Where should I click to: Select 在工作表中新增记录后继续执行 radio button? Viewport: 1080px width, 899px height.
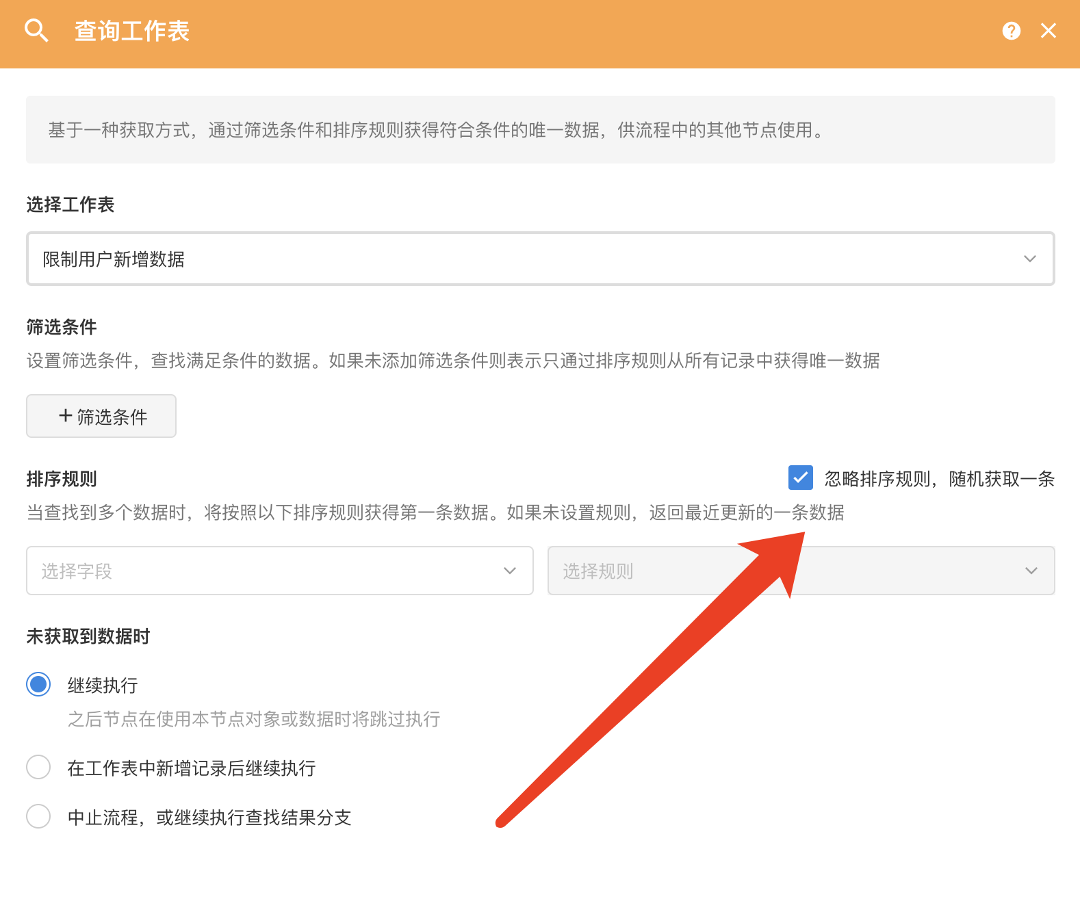pyautogui.click(x=38, y=767)
